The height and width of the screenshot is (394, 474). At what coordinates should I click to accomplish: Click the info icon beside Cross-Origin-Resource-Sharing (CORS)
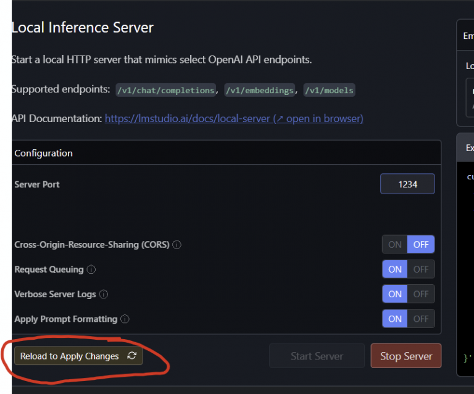click(177, 245)
